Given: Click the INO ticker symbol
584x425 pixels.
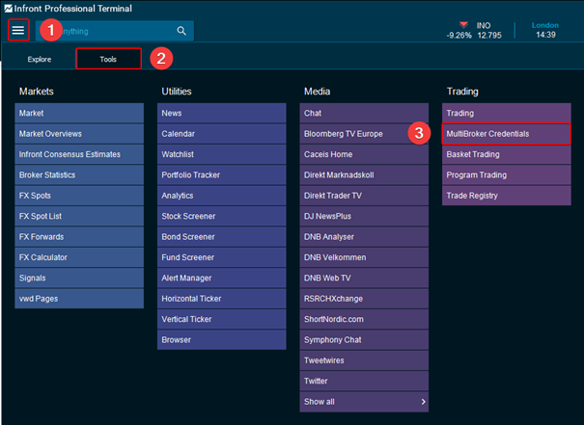Looking at the screenshot, I should click(x=484, y=26).
